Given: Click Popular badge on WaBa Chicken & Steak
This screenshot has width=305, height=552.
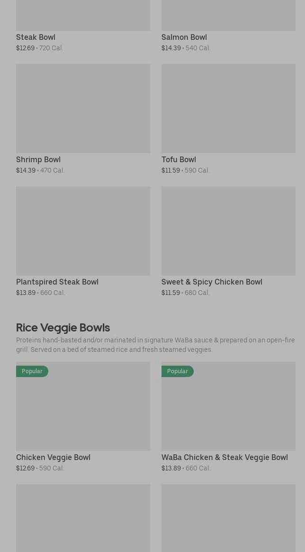Looking at the screenshot, I should tap(178, 371).
